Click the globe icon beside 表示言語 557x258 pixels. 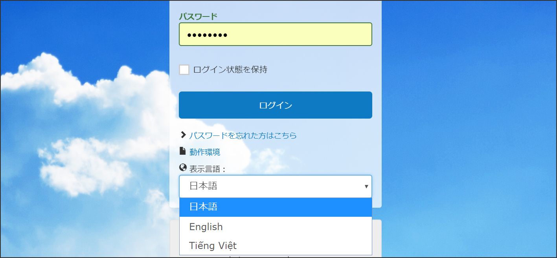point(183,168)
